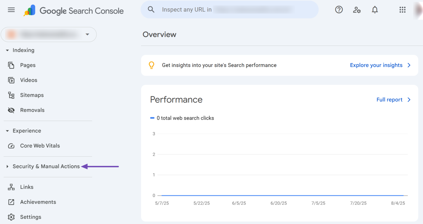Open Settings in the sidebar
The width and height of the screenshot is (423, 224).
[31, 217]
